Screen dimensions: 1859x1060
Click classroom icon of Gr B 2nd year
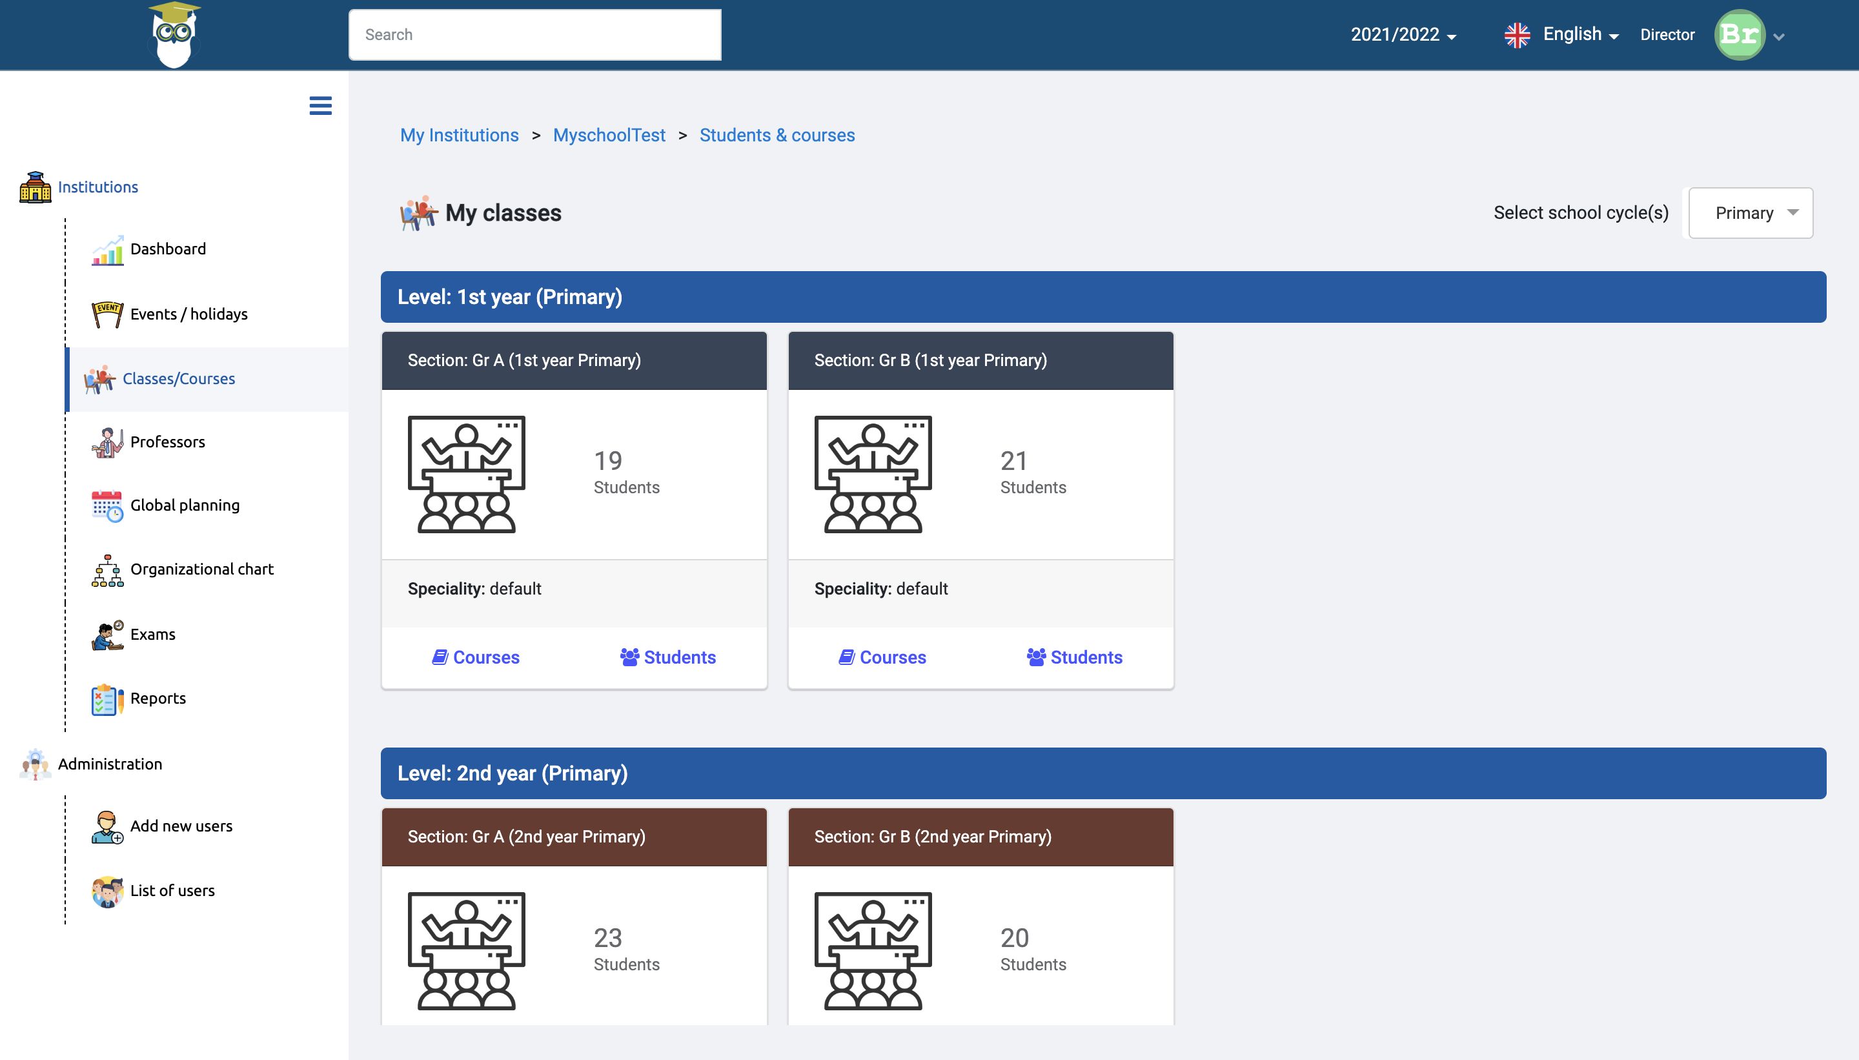873,951
